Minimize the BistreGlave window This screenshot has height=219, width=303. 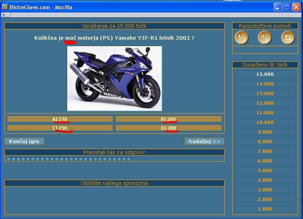[278, 7]
